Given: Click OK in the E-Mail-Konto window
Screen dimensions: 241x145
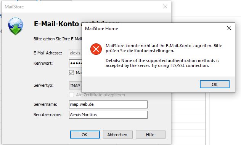Looking at the screenshot, I should [x=85, y=135].
